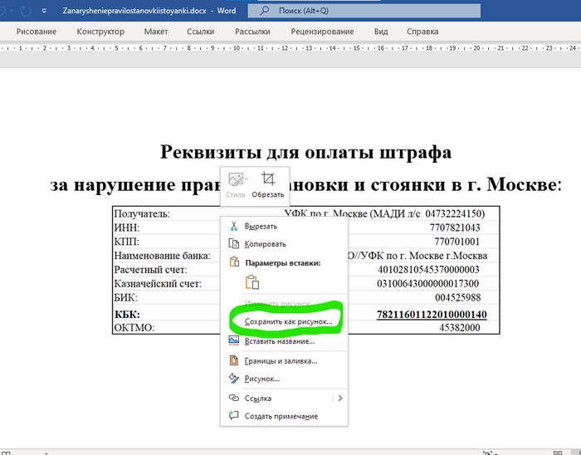This screenshot has height=455, width=581.
Task: Click the 'Получатель:' label in table
Action: 142,213
